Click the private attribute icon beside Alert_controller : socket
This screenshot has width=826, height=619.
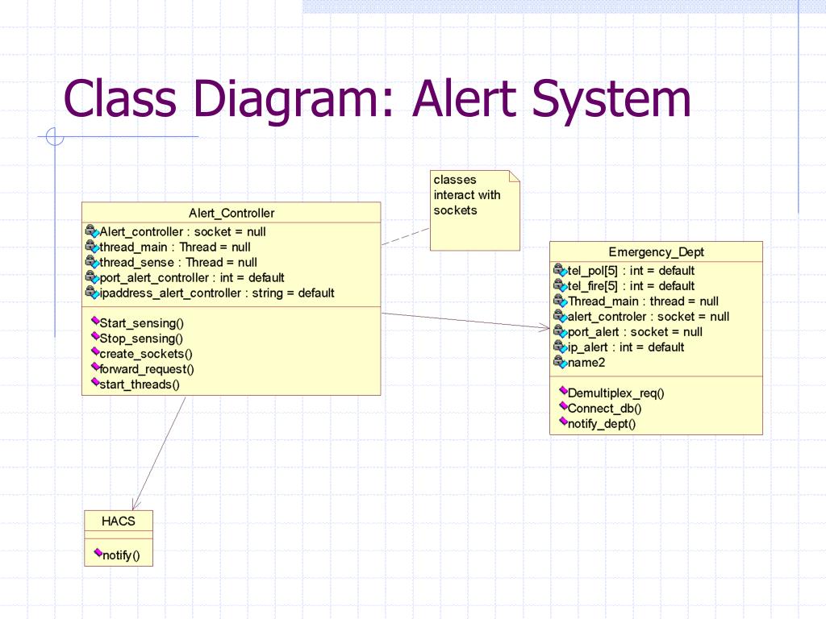tap(92, 231)
